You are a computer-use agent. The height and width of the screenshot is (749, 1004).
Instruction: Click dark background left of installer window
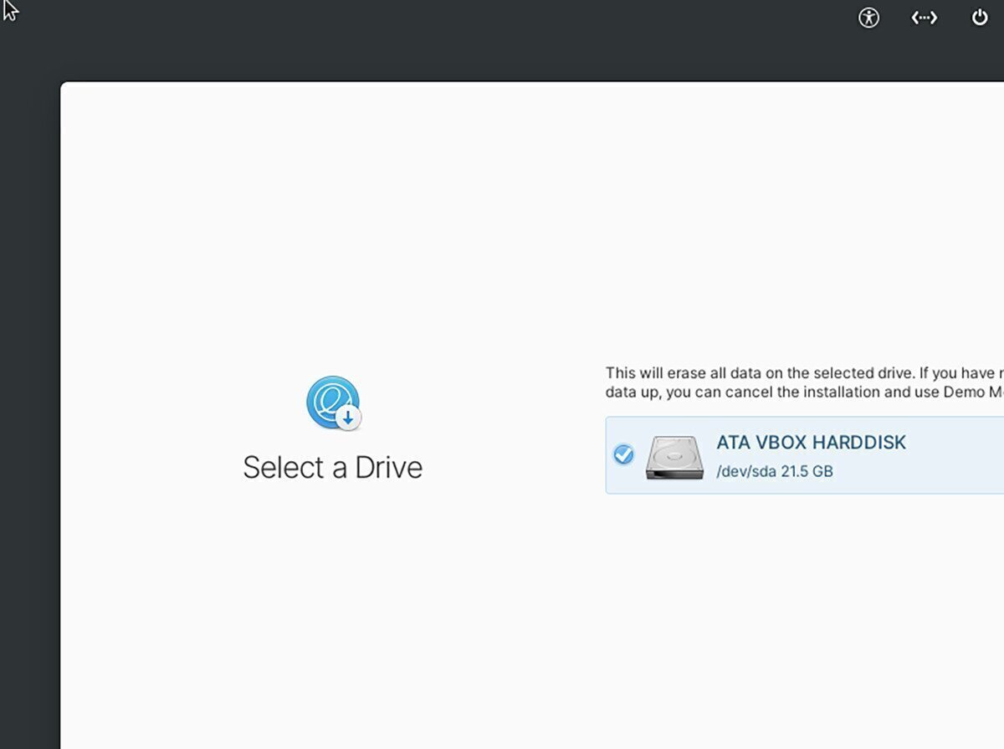click(29, 418)
